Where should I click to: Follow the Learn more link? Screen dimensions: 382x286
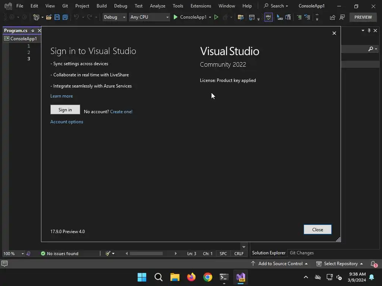click(x=62, y=96)
